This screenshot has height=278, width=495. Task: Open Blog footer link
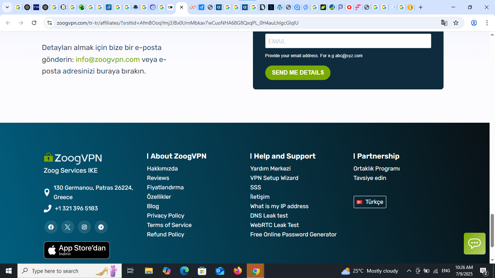[x=153, y=206]
